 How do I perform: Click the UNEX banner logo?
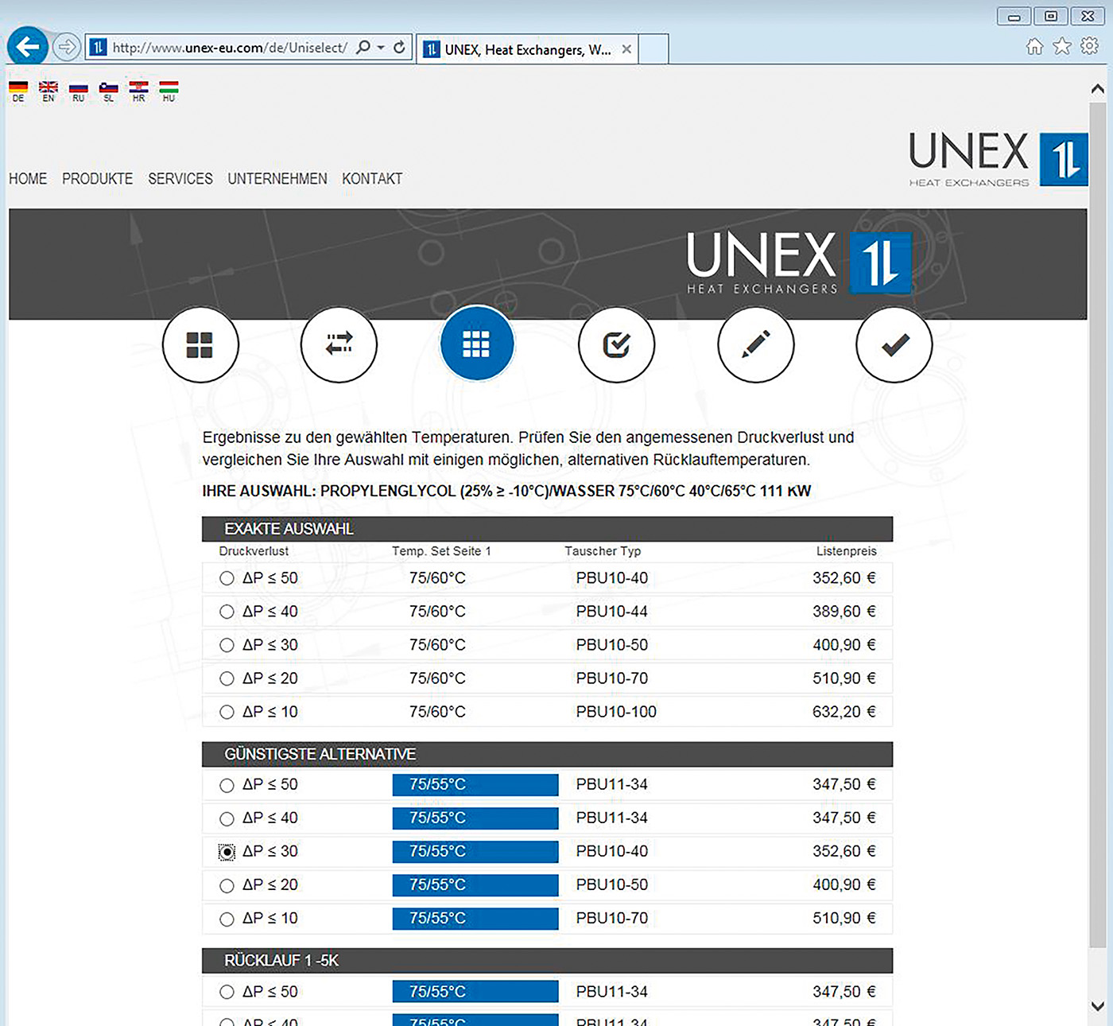[798, 263]
